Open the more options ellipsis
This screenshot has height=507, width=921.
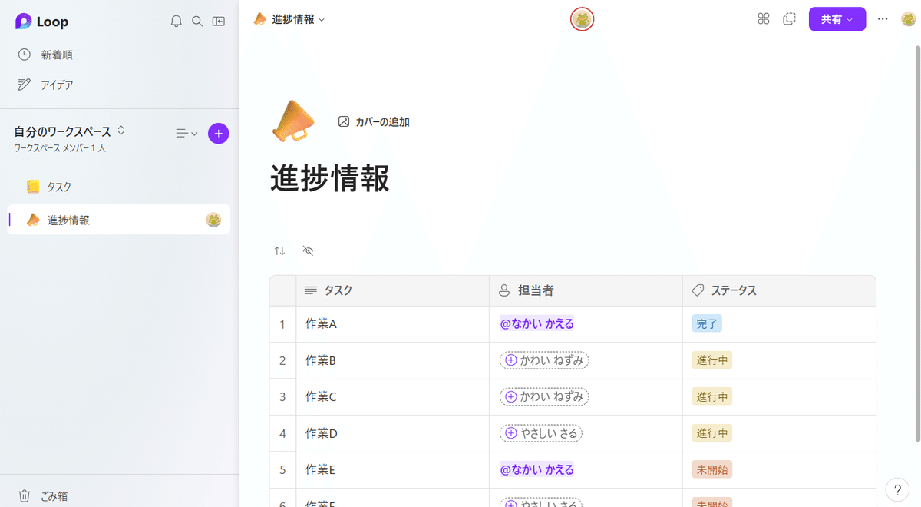(x=883, y=19)
